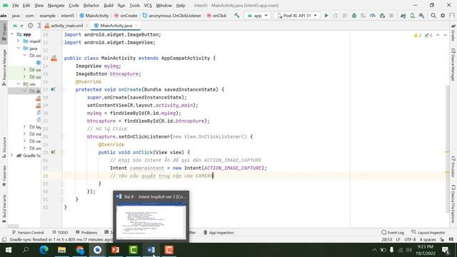
Task: Open Problems tool window
Action: click(x=86, y=233)
